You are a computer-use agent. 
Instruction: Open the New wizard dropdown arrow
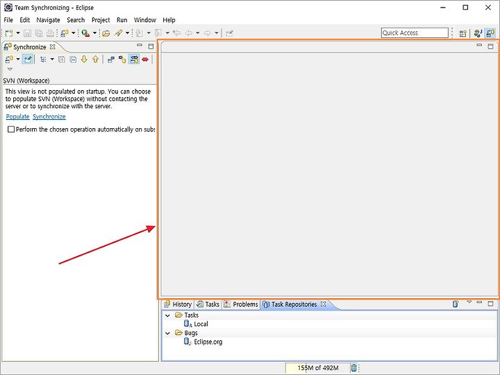coord(18,33)
